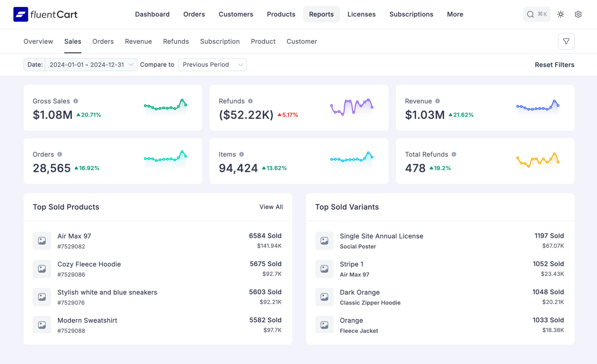Open the report filter icon

[x=566, y=41]
